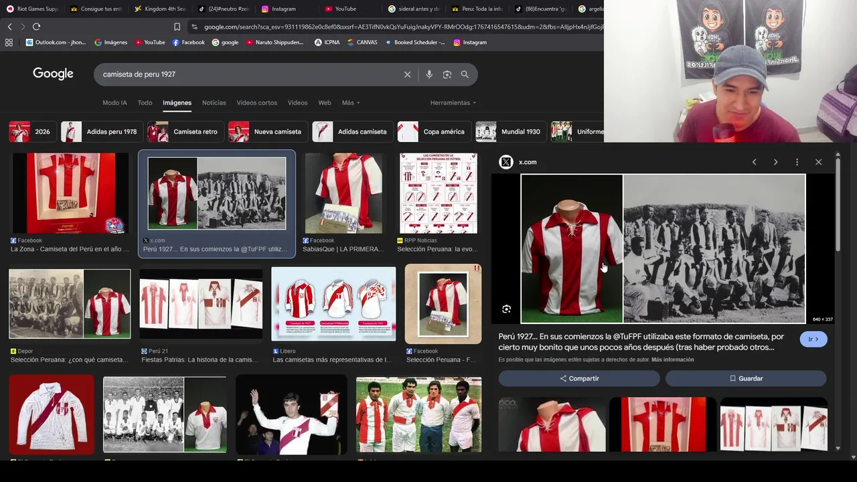This screenshot has width=857, height=482.
Task: Expand the Más dropdown in the search tabs
Action: click(351, 102)
